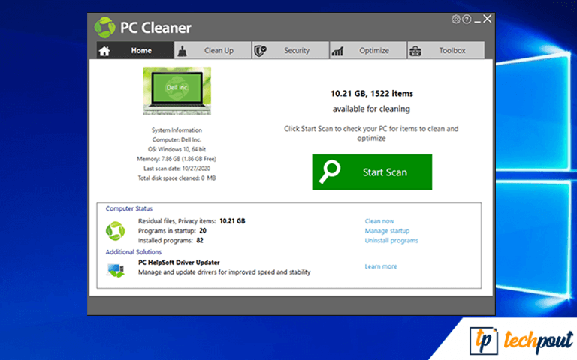Click the Uninstall programs link

pos(391,241)
